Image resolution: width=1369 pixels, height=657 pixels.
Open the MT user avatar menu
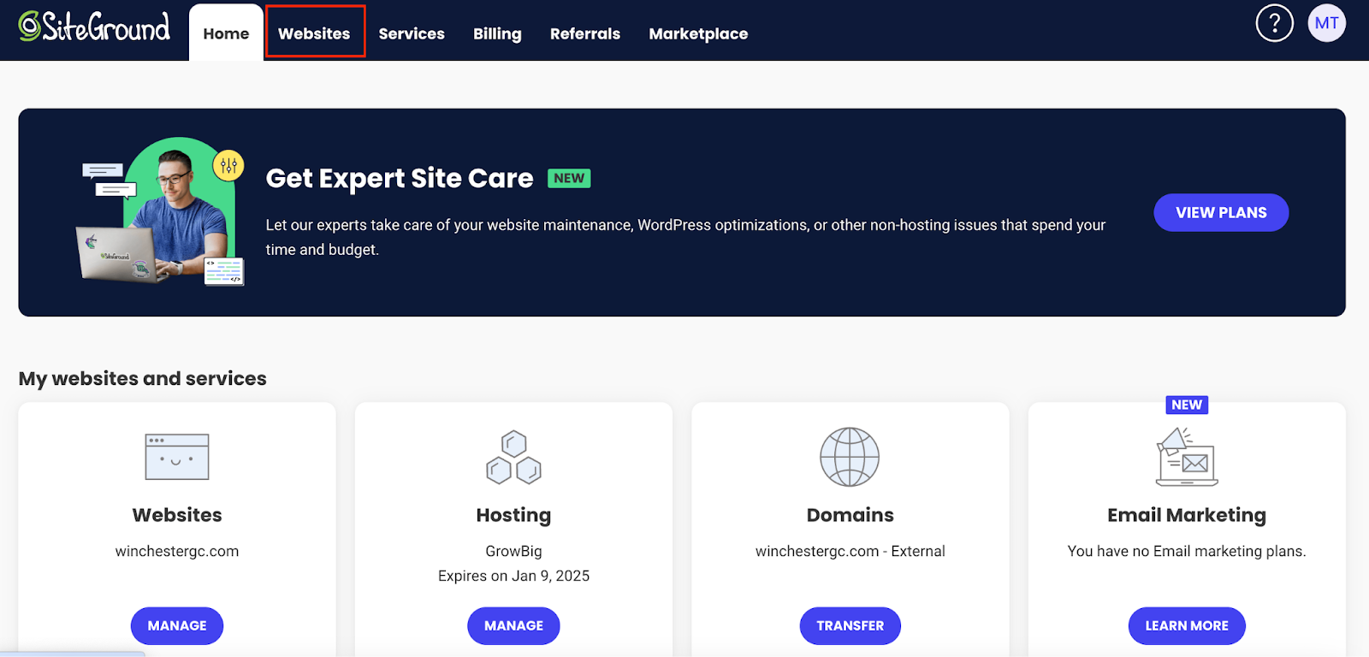coord(1326,23)
